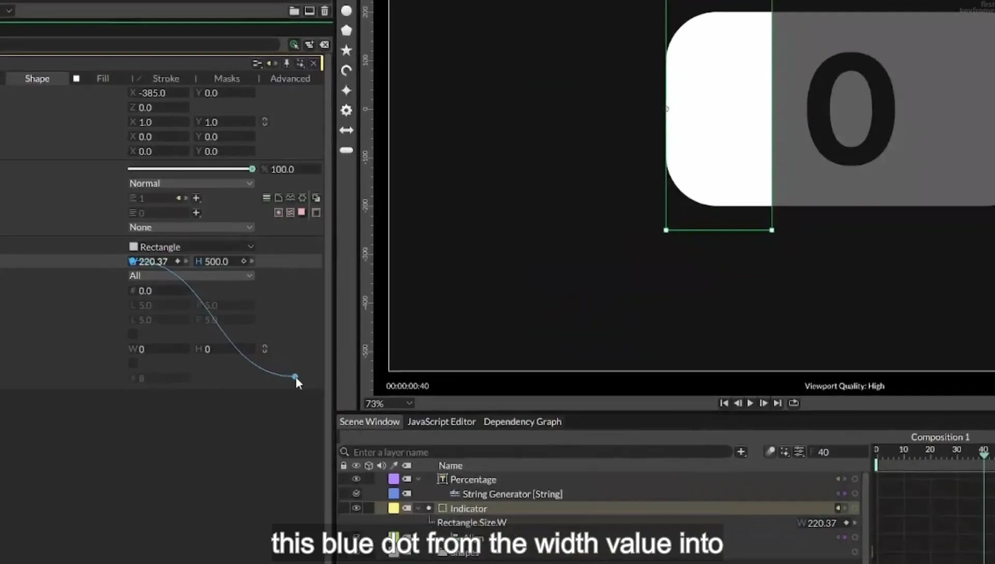Click the loop playback icon
The width and height of the screenshot is (995, 564).
tap(793, 403)
